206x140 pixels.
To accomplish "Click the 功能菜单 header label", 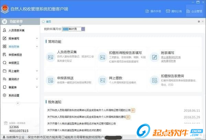I will [16, 22].
